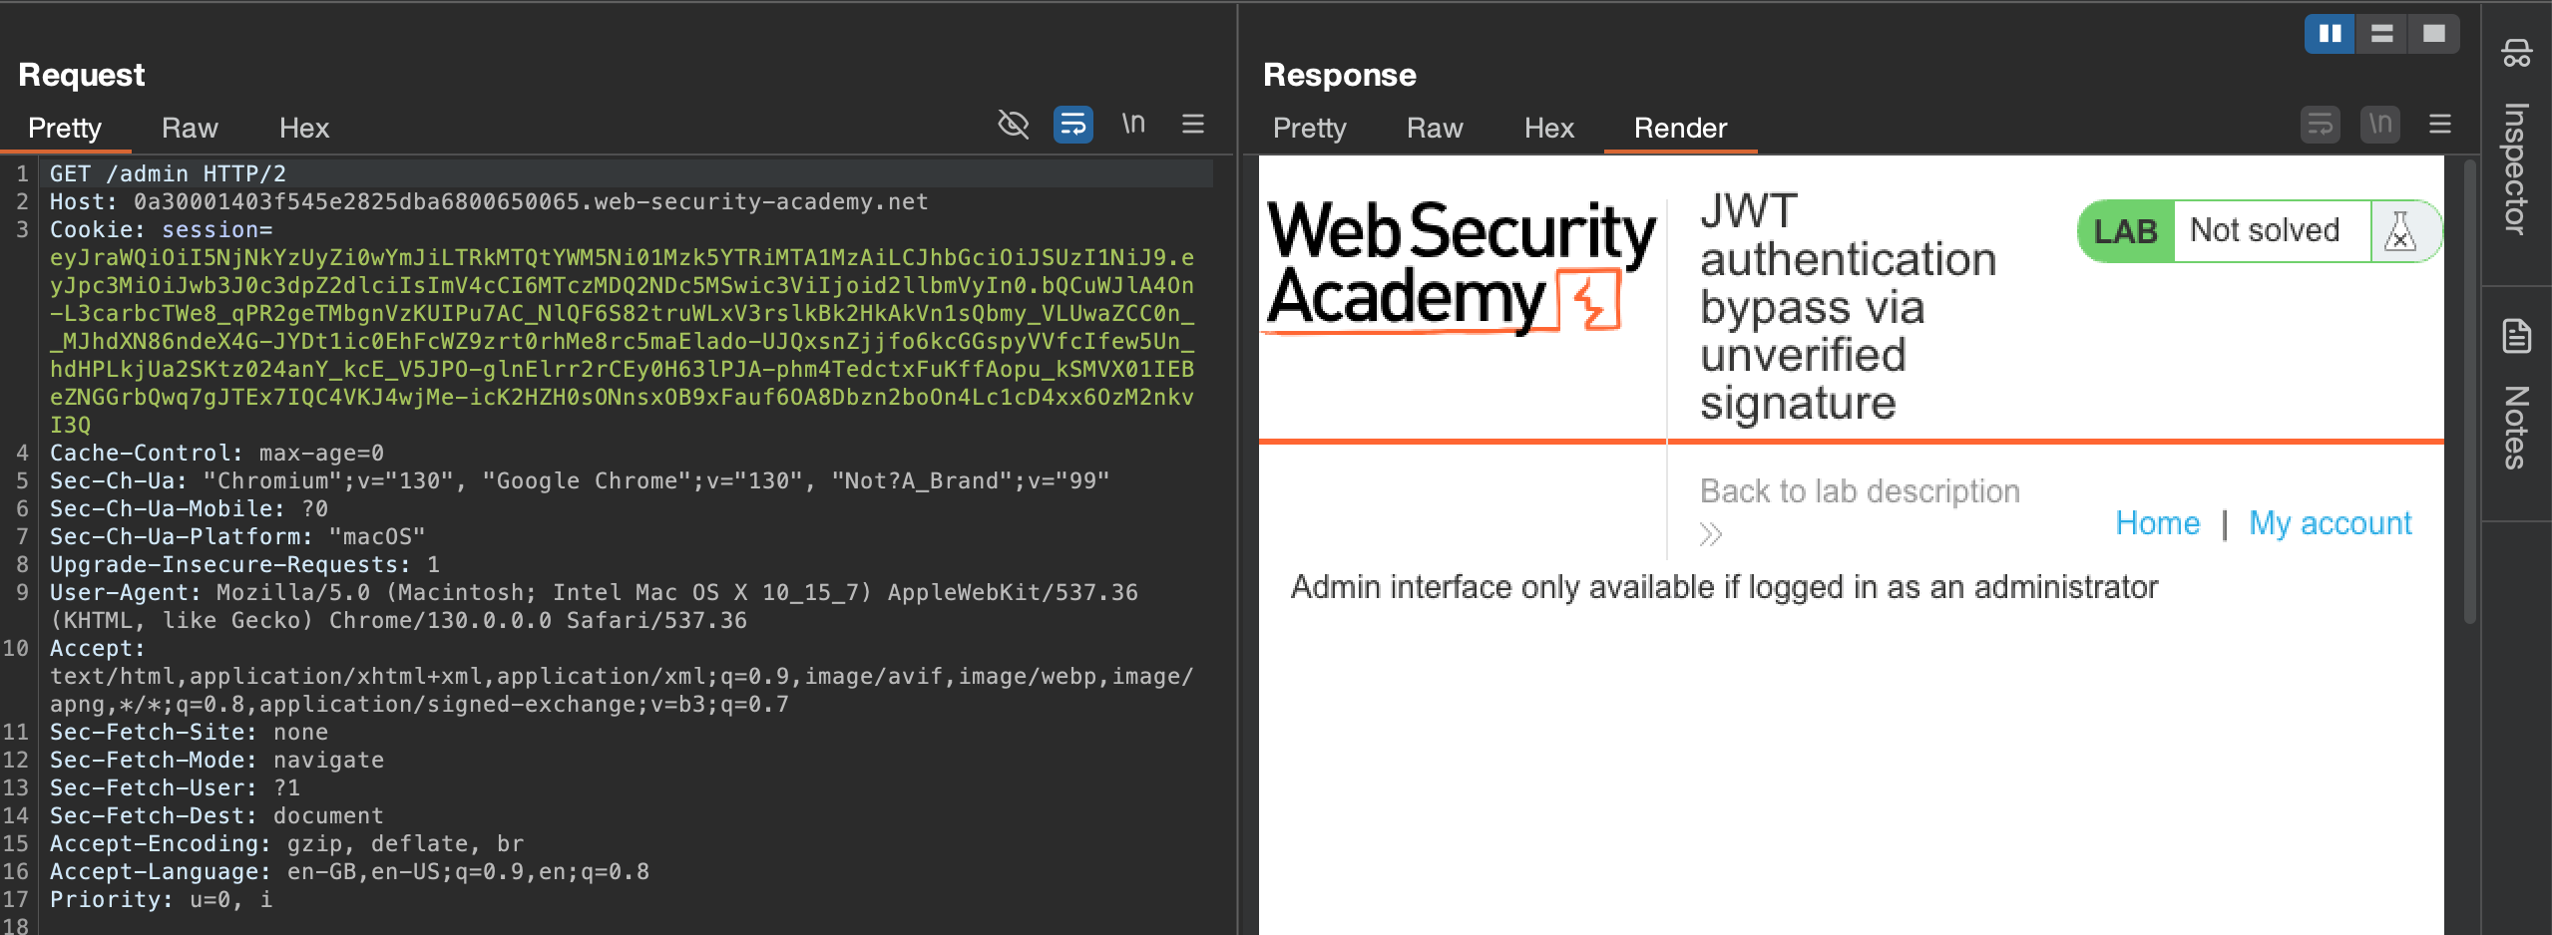
Task: Click the My account link
Action: click(x=2330, y=523)
